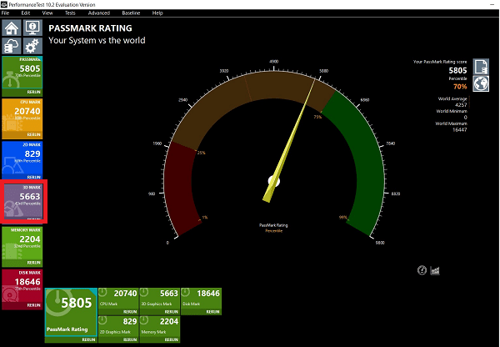
Task: Click RERUN on bottom Memory Mark tile
Action: coord(172,339)
